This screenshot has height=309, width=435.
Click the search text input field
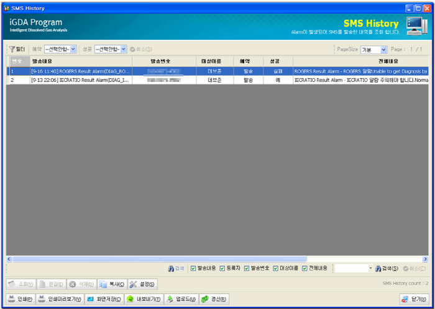tap(351, 269)
